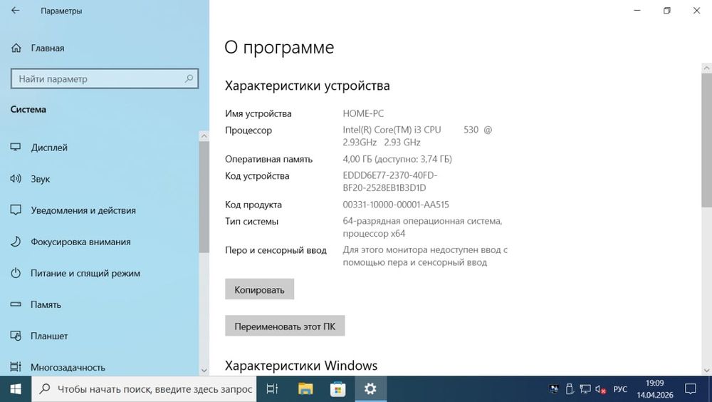The height and width of the screenshot is (402, 712).
Task: Focus the Найти параметр search field
Action: pos(105,78)
